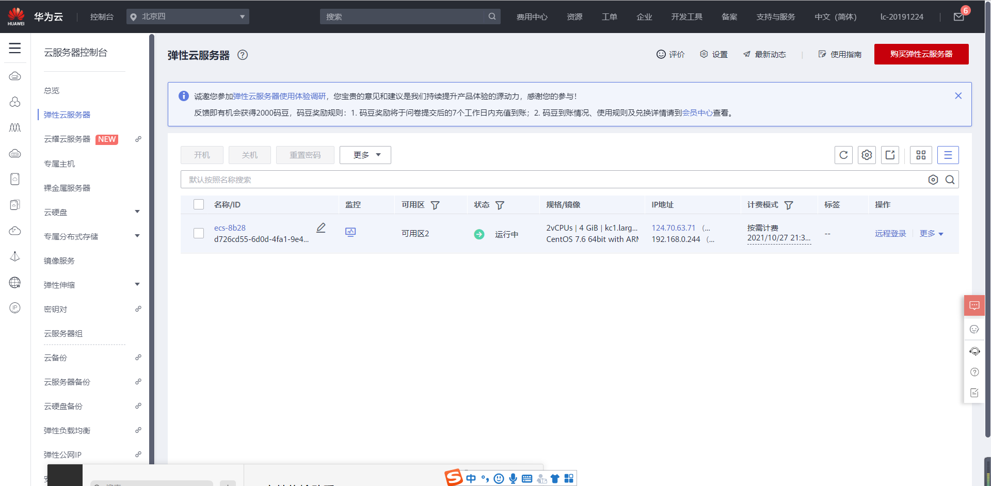Click the Huawei Cloud logo
The image size is (991, 486).
click(16, 17)
